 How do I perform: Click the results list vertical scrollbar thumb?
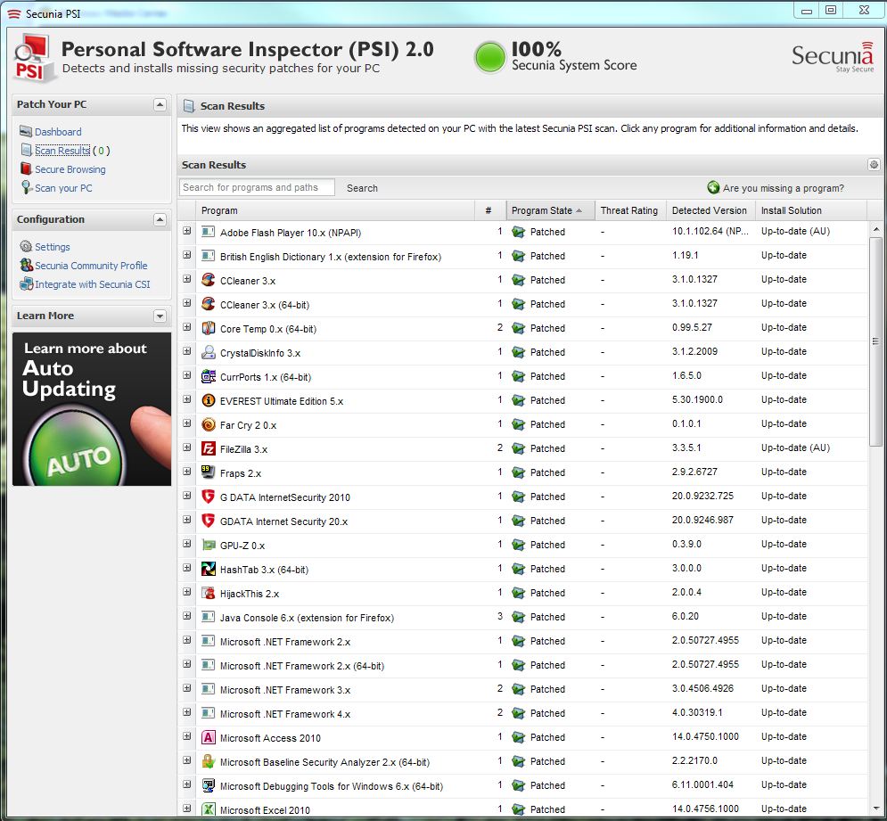[875, 341]
